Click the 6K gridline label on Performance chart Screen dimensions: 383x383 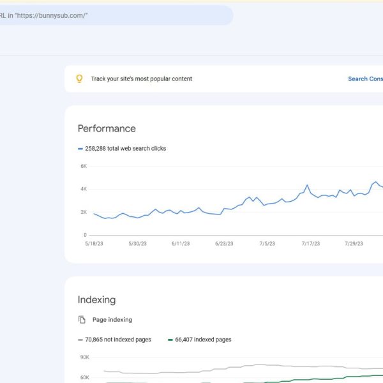[84, 166]
